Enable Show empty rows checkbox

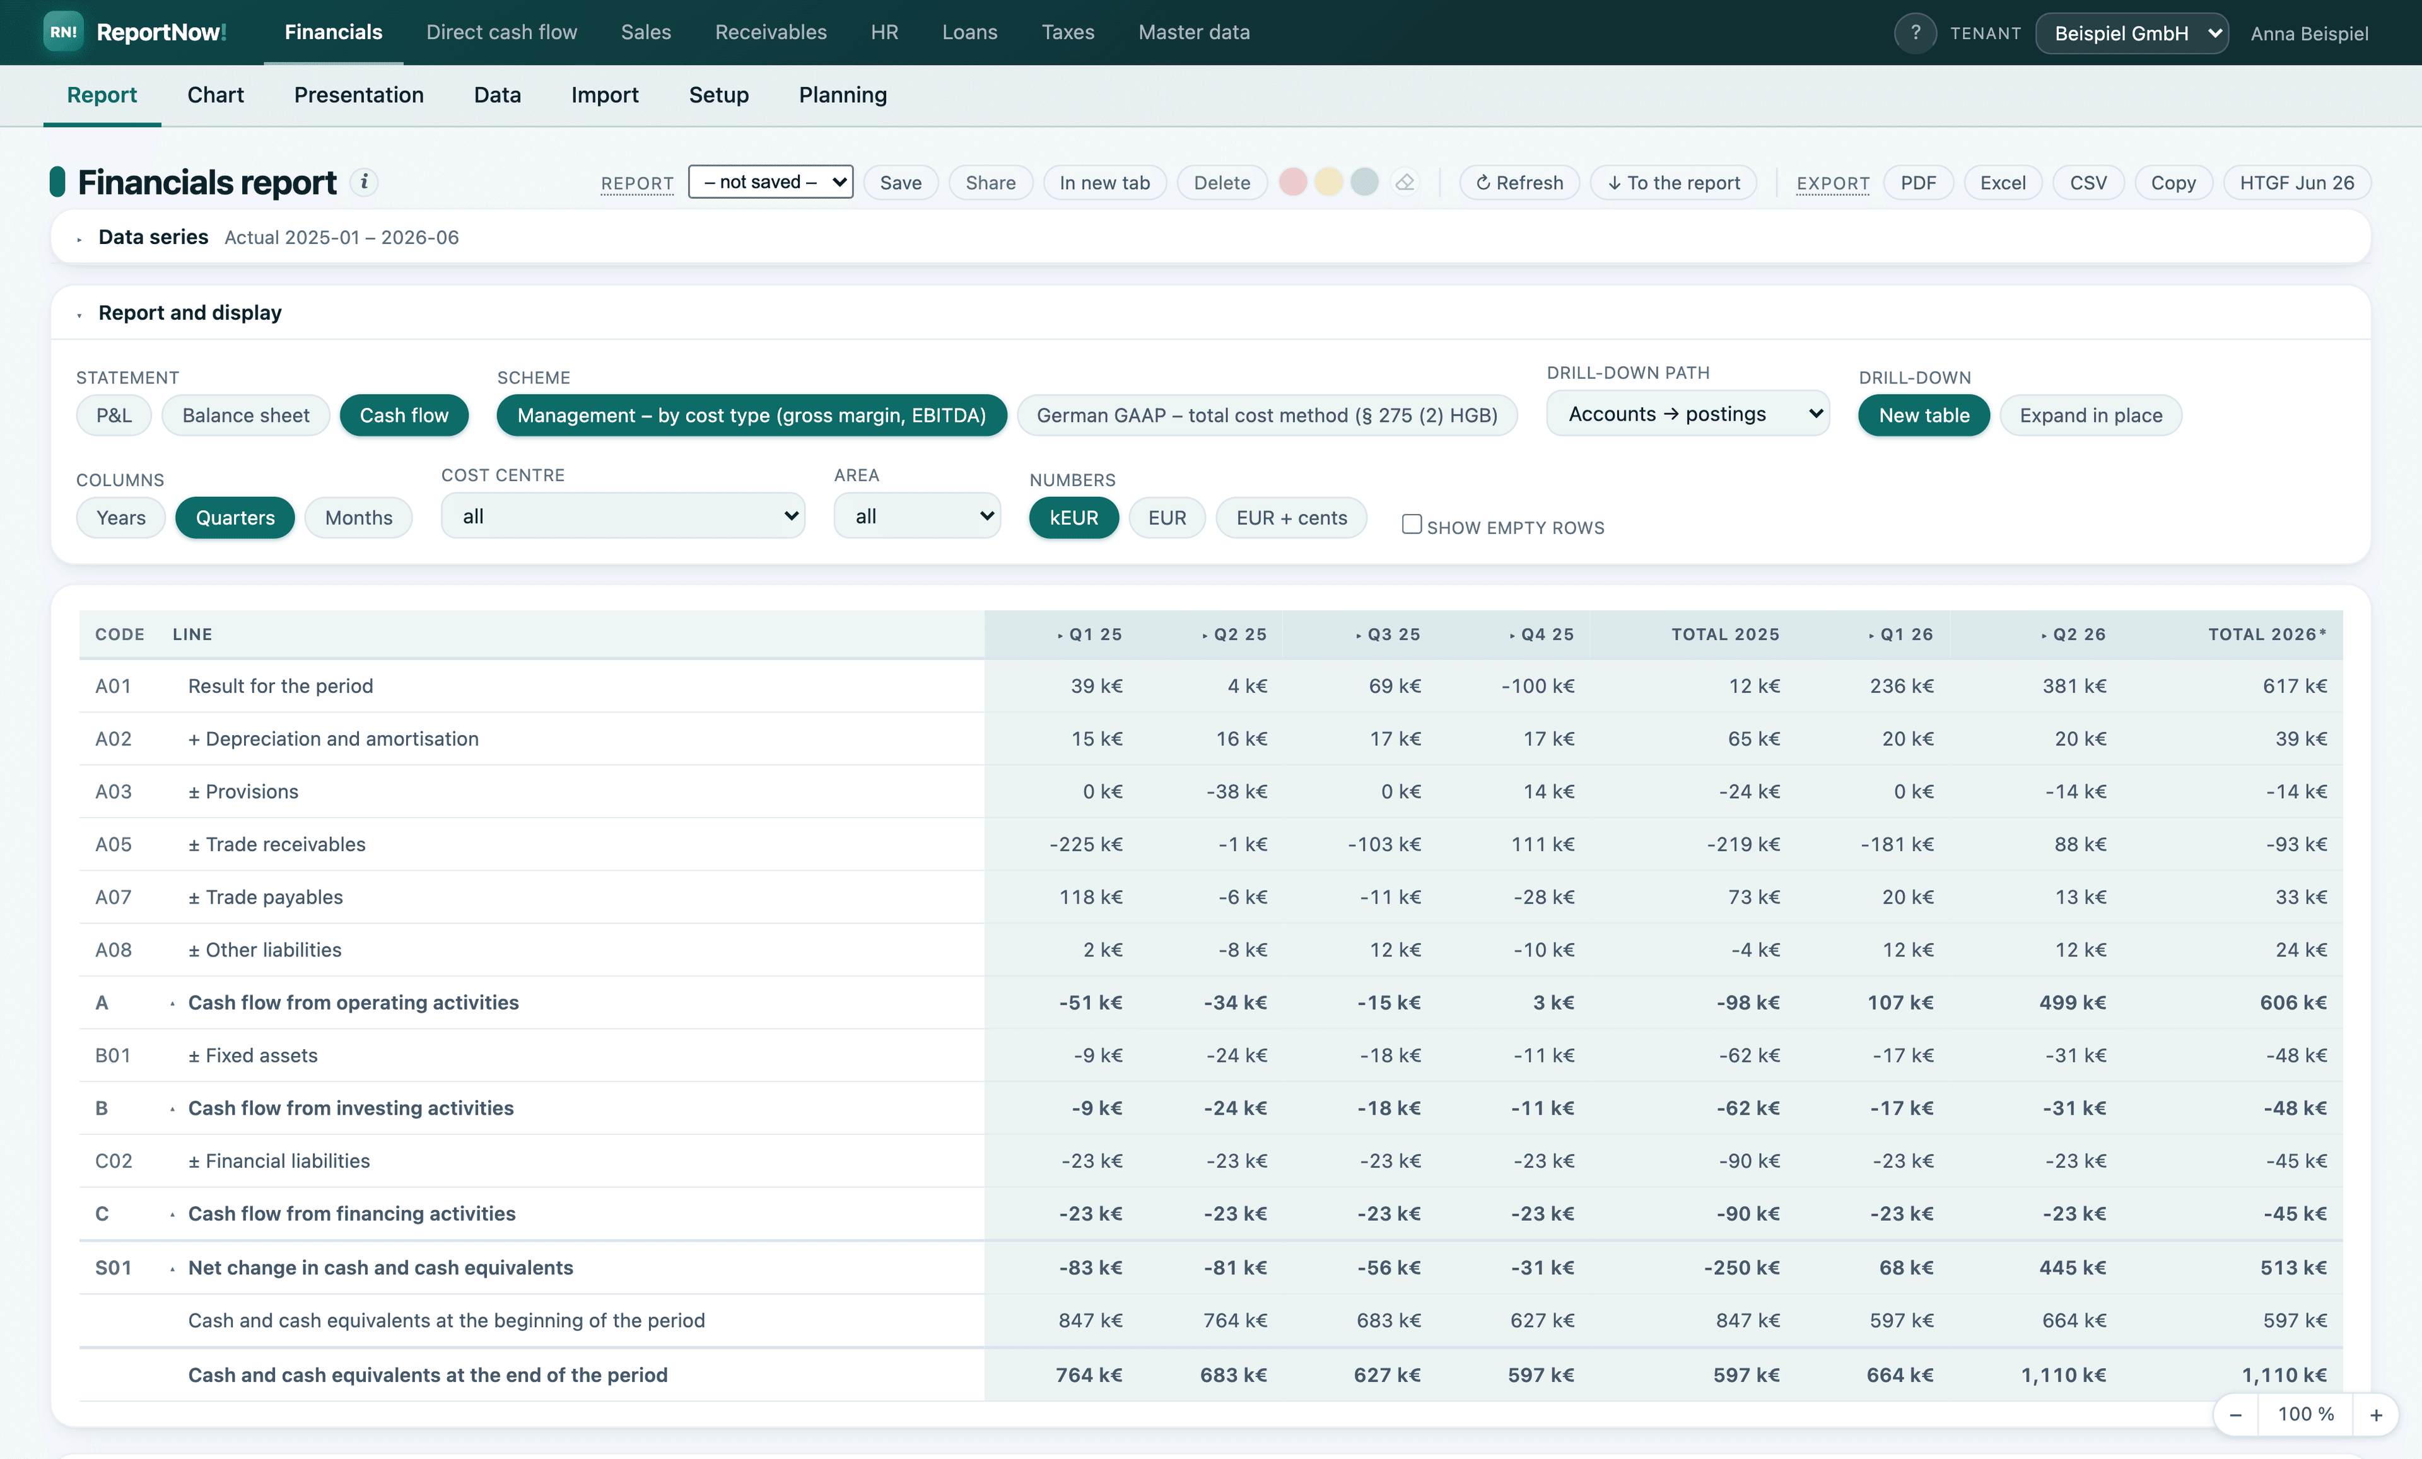1412,525
